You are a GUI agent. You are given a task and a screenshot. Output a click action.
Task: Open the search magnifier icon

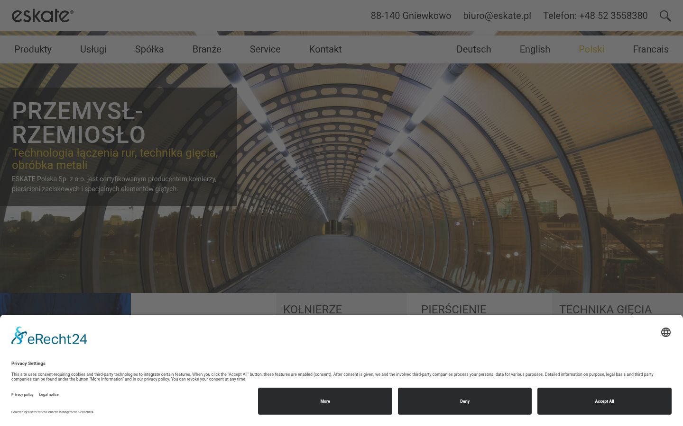click(665, 16)
